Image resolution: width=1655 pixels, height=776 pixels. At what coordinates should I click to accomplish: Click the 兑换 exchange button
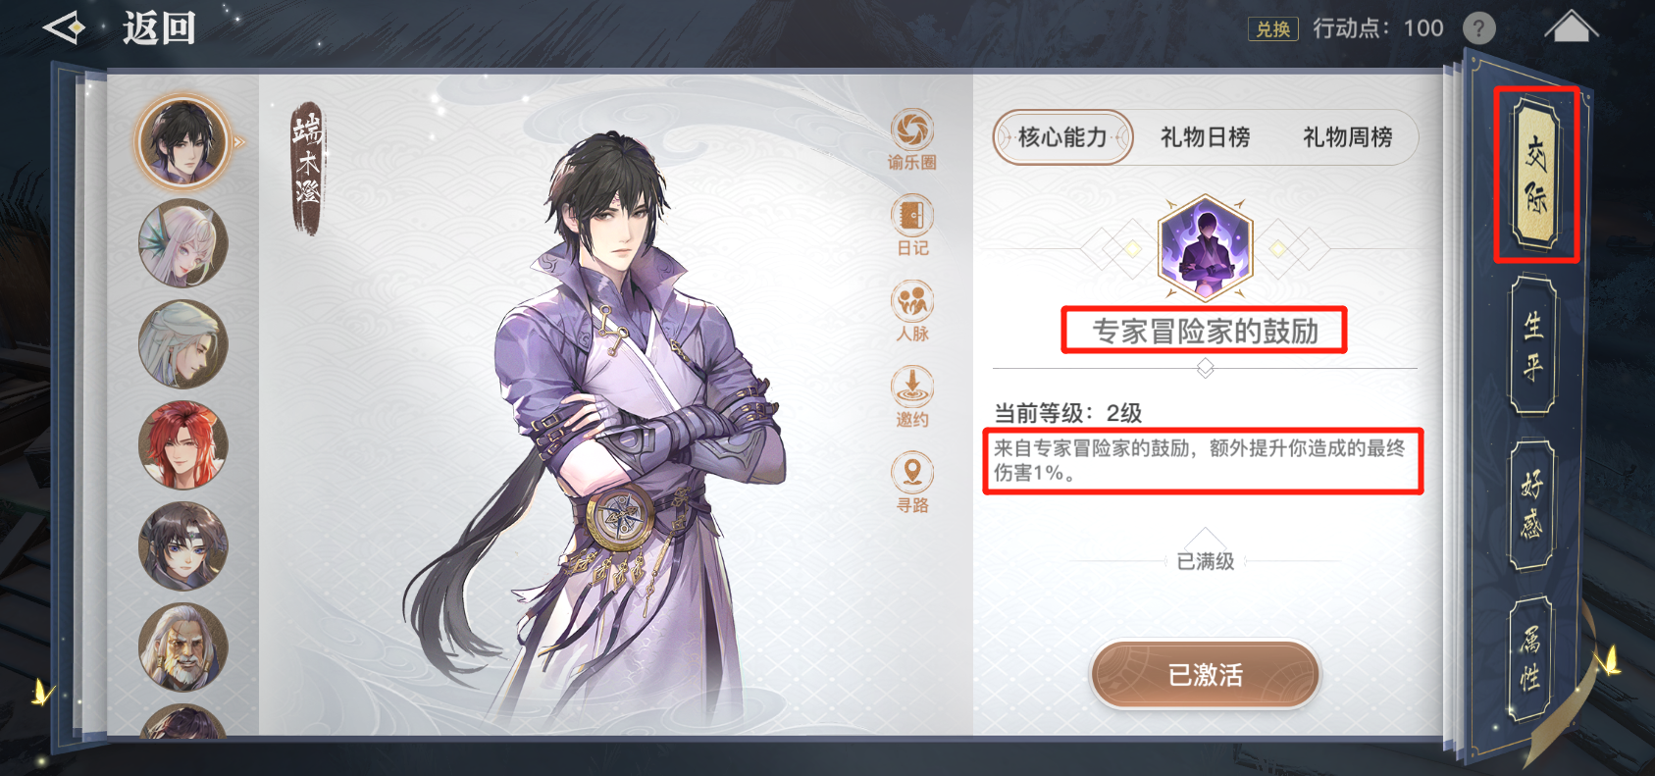(1273, 29)
